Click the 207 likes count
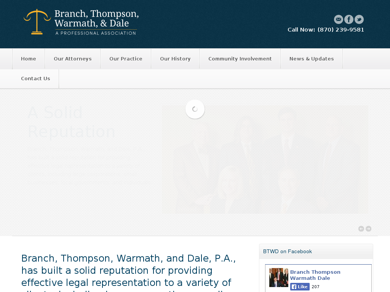 tap(315, 287)
